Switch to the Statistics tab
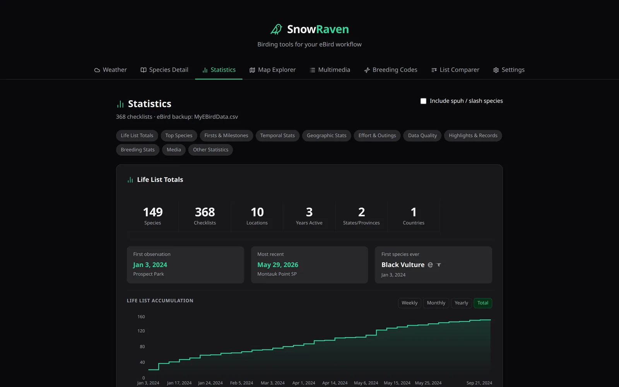The height and width of the screenshot is (387, 619). click(219, 70)
